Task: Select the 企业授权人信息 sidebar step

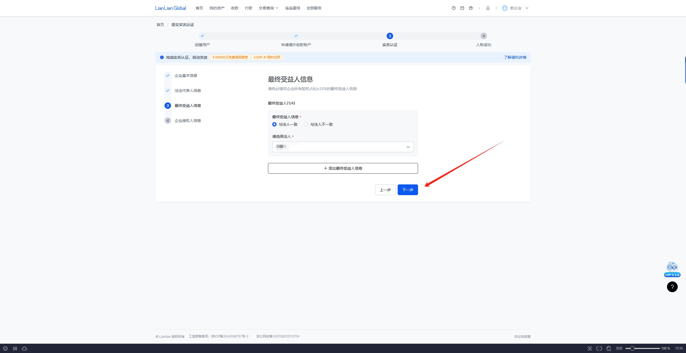Action: 188,121
